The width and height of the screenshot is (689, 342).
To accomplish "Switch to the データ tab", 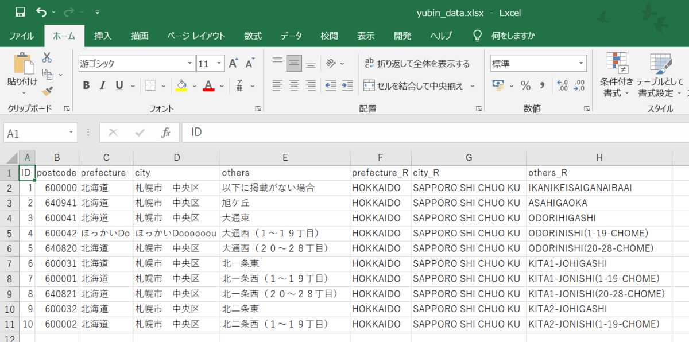I will click(x=291, y=36).
